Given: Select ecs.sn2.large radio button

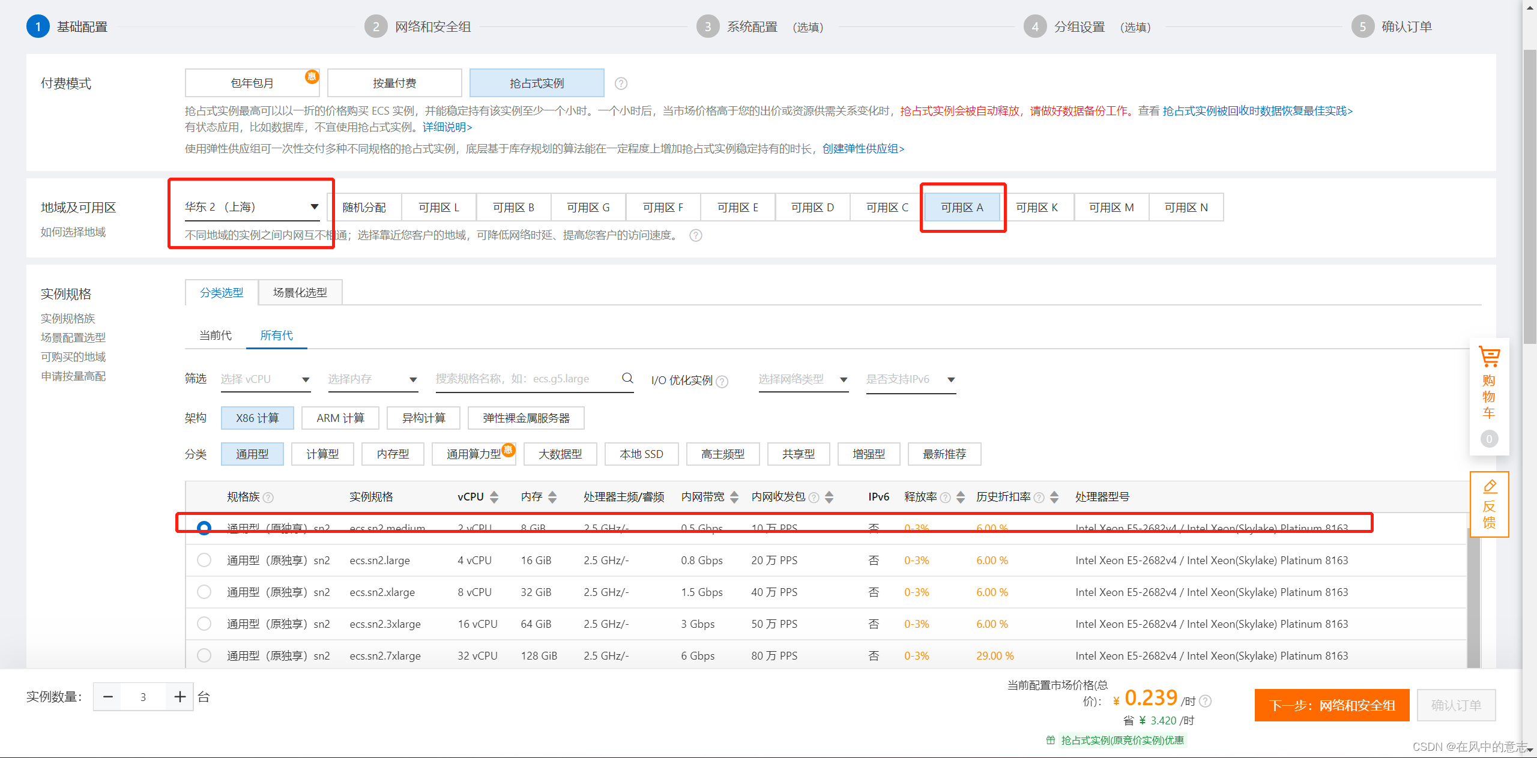Looking at the screenshot, I should (204, 560).
